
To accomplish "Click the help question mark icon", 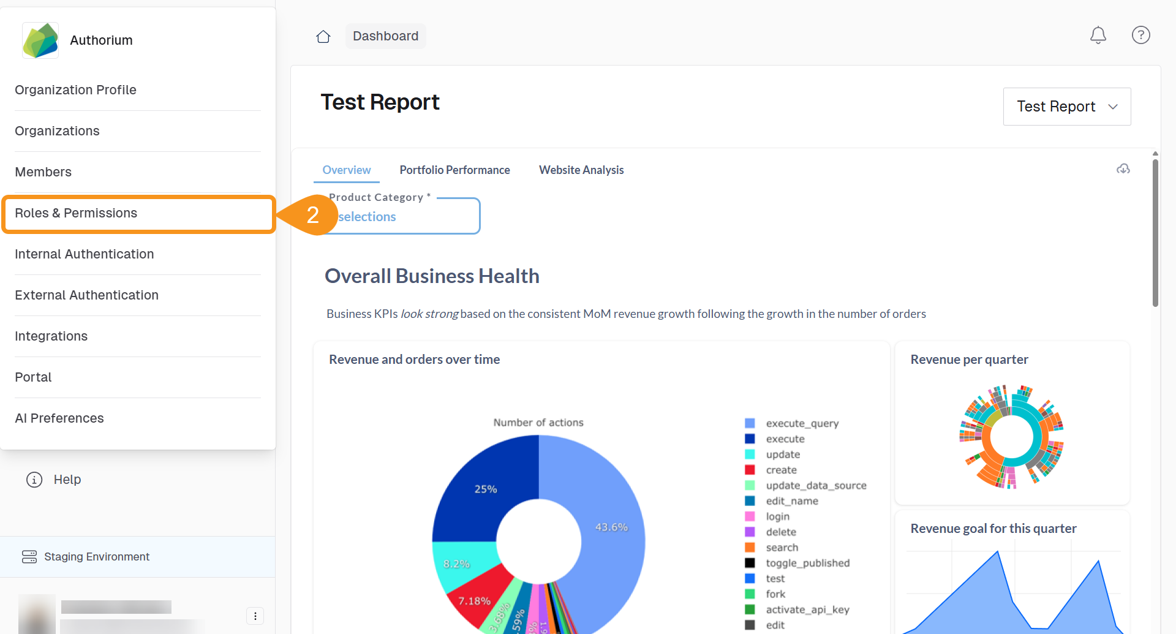I will (x=1140, y=36).
